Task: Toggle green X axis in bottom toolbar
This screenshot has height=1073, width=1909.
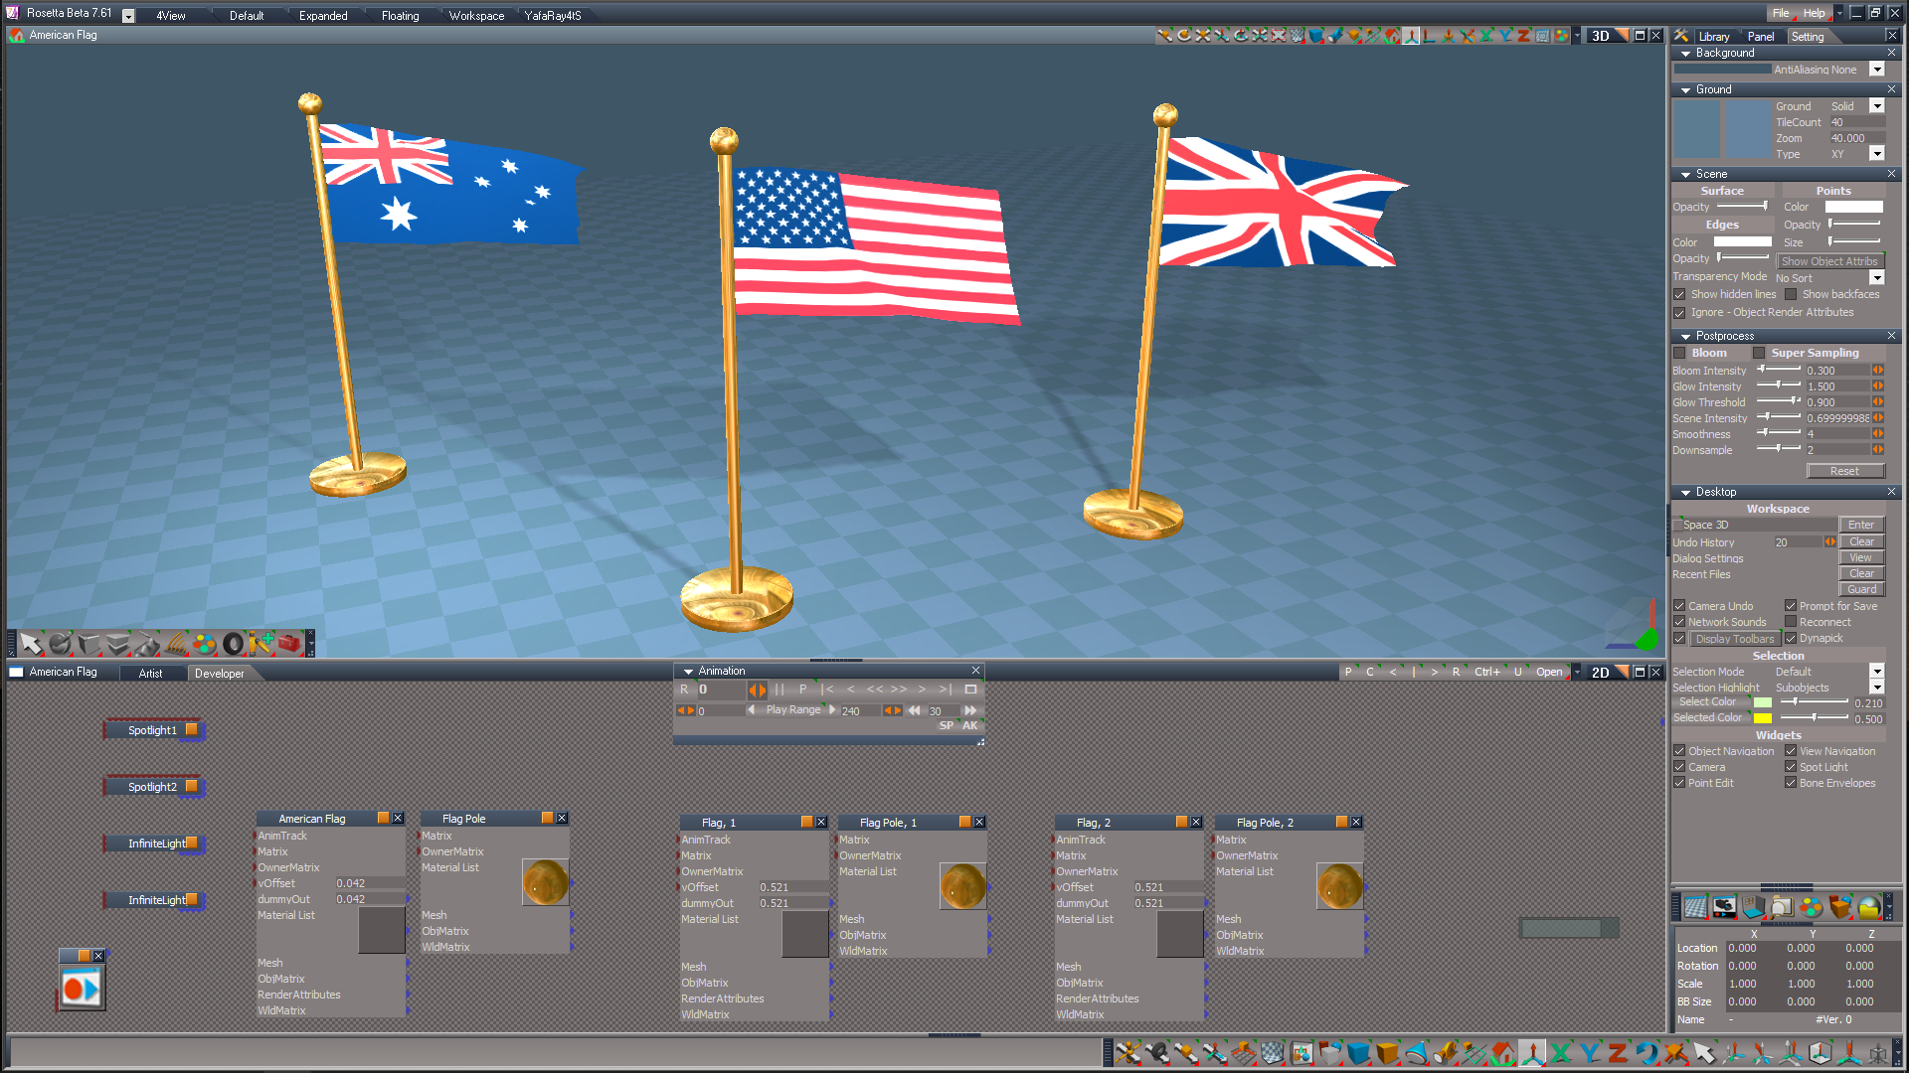Action: (x=1560, y=1052)
